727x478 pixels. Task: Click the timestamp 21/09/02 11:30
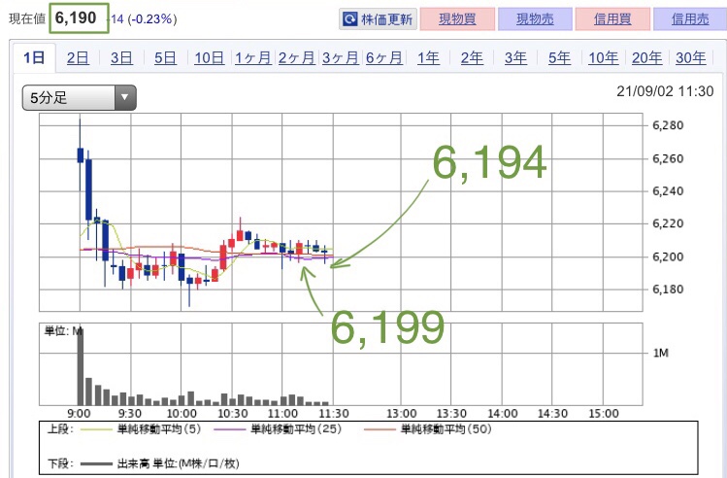[x=665, y=91]
